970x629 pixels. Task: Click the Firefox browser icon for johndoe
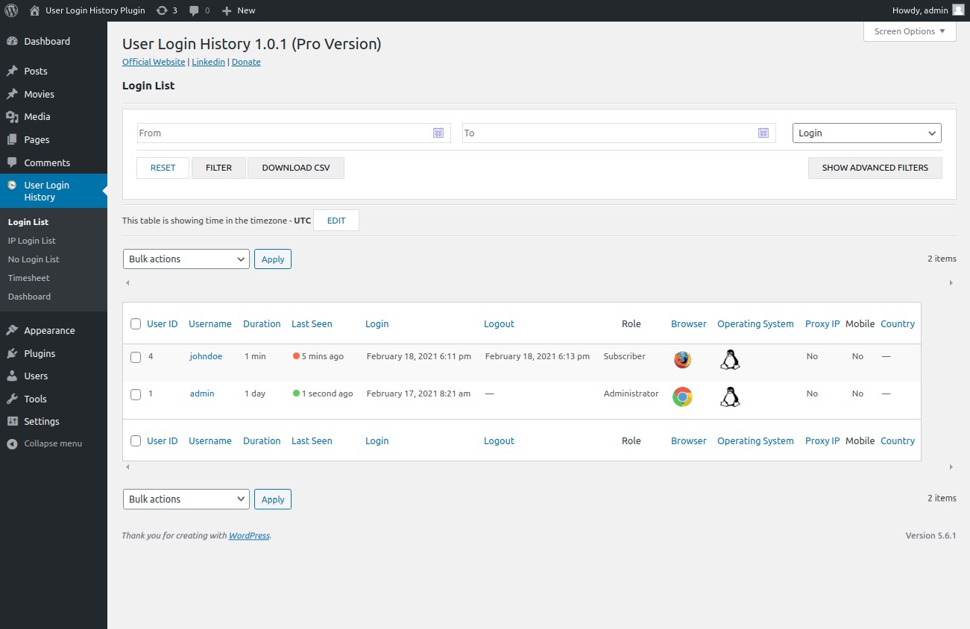click(x=682, y=360)
